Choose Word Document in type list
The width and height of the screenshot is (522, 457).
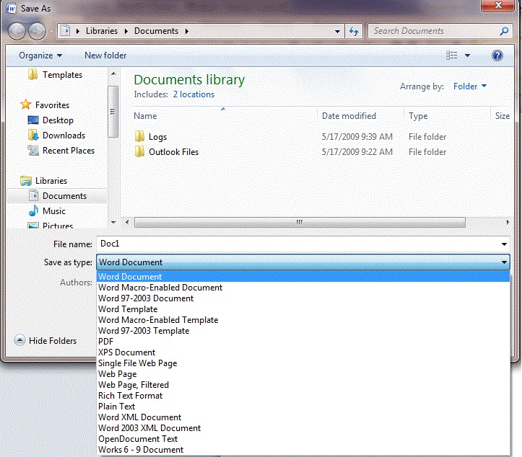tap(303, 277)
